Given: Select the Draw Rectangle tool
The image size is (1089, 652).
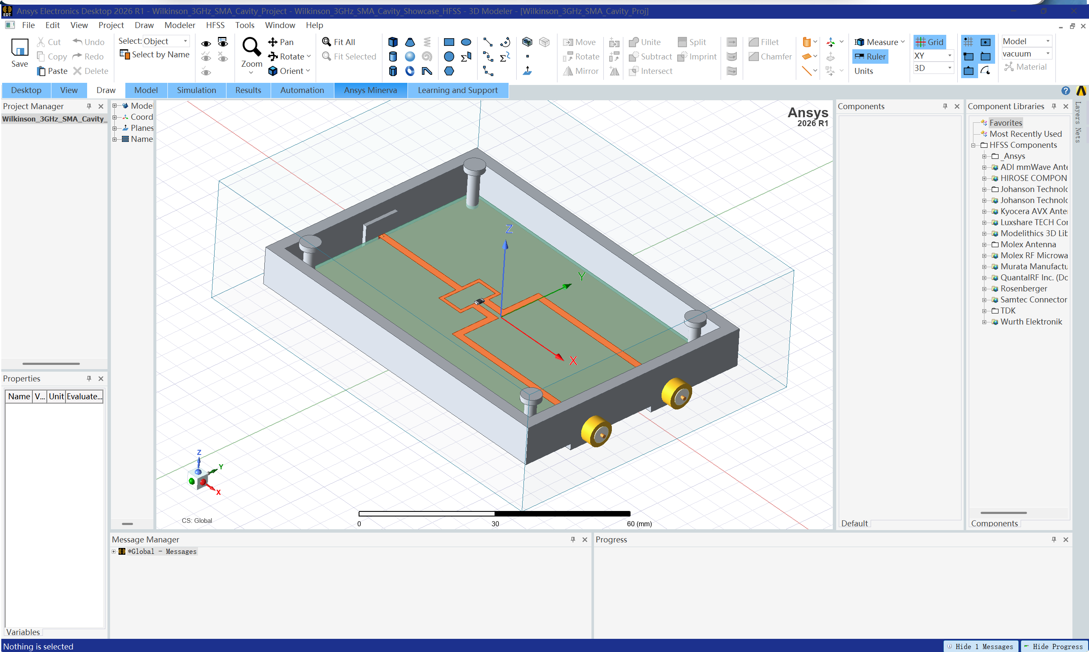Looking at the screenshot, I should pos(449,42).
